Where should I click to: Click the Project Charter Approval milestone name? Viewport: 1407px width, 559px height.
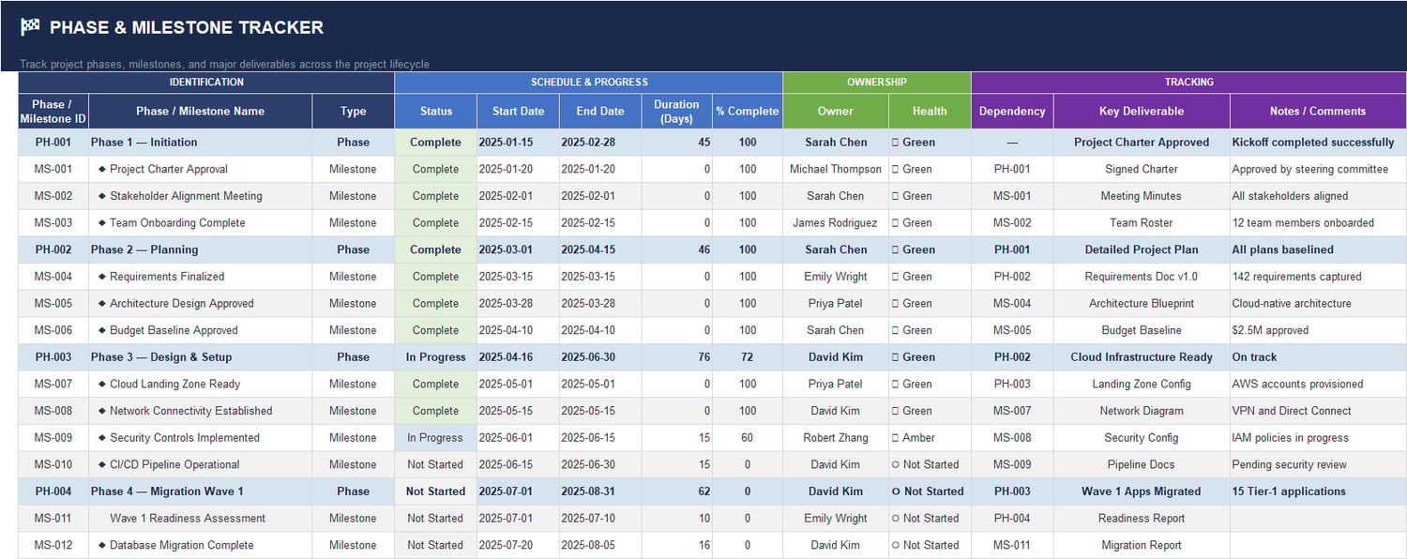click(169, 169)
